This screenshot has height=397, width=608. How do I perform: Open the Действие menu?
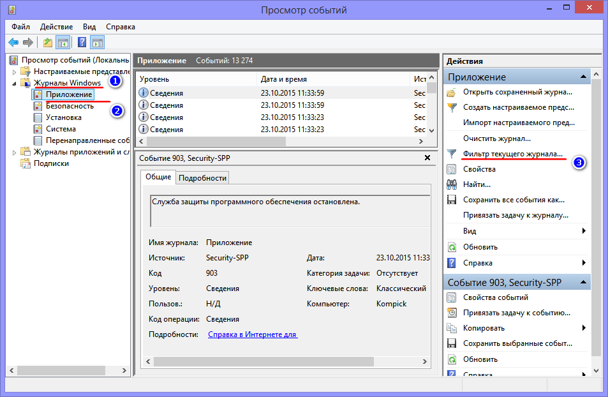pyautogui.click(x=56, y=27)
